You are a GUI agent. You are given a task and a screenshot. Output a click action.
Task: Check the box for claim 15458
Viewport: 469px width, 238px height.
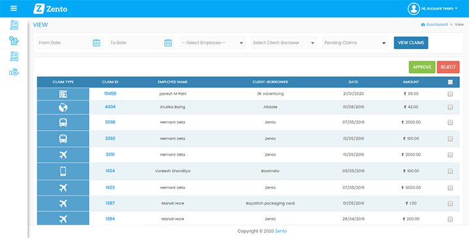(x=450, y=94)
